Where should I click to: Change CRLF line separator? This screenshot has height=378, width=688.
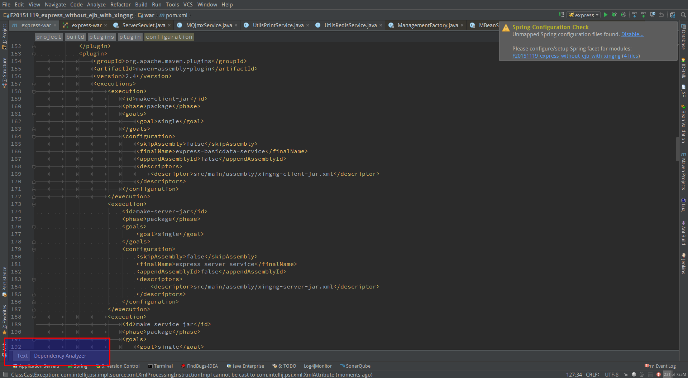click(593, 374)
